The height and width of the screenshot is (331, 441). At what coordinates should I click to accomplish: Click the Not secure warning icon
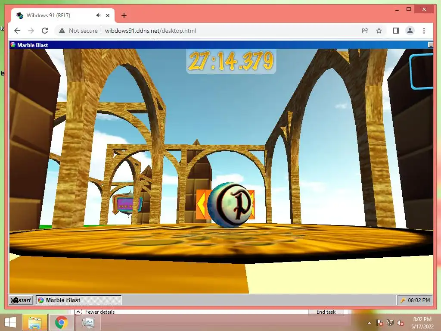pos(62,31)
